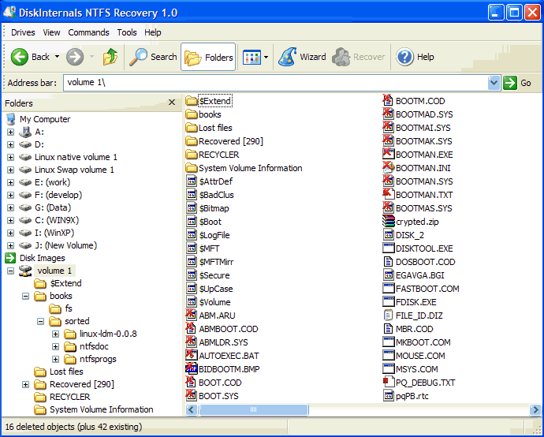Select the A: floppy drive icon

pos(25,132)
